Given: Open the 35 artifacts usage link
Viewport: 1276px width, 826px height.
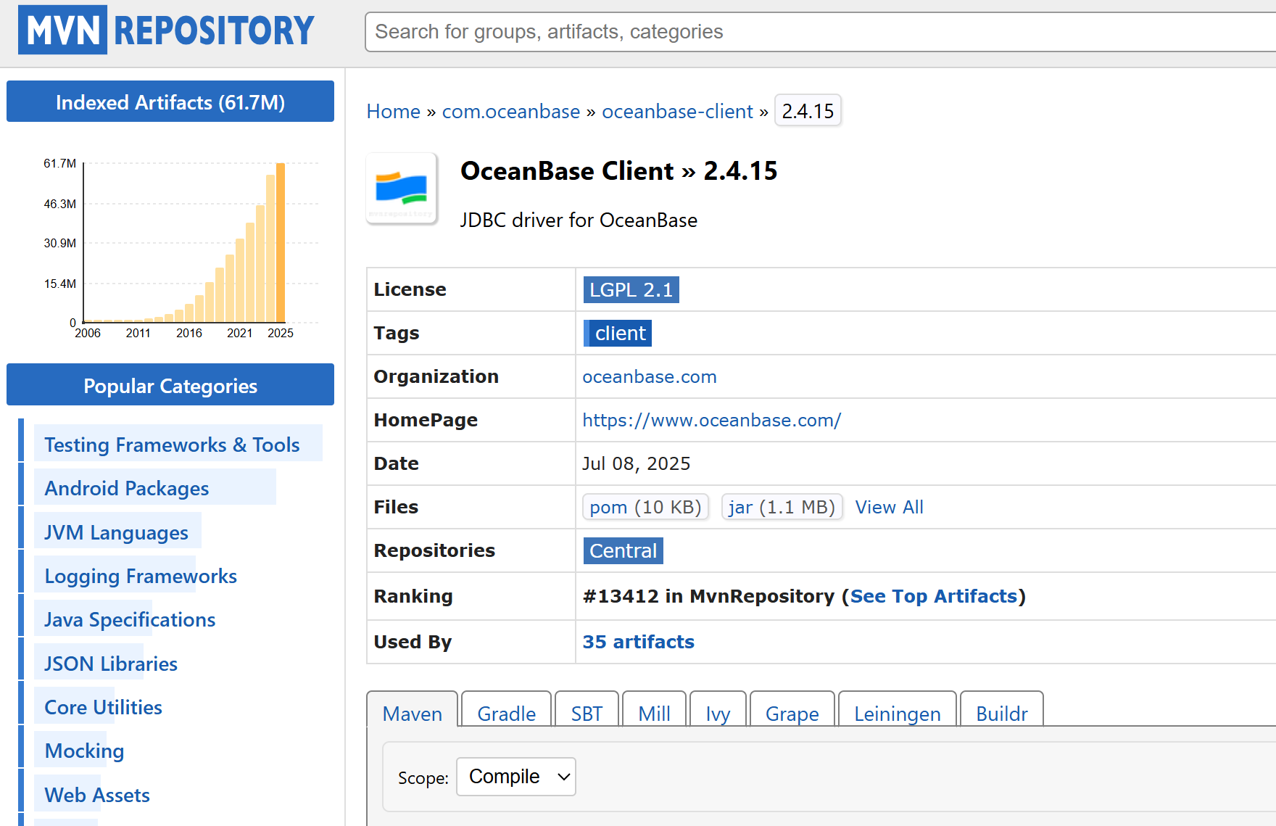Looking at the screenshot, I should tap(638, 642).
